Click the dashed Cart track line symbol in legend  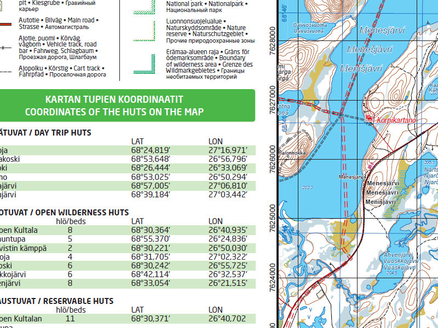(x=5, y=72)
